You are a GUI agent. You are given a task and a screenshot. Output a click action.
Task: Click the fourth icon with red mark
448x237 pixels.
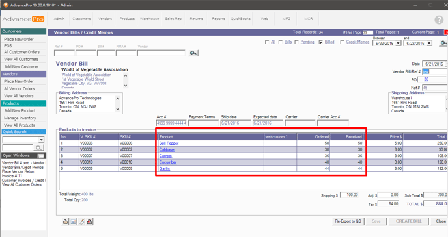90,221
